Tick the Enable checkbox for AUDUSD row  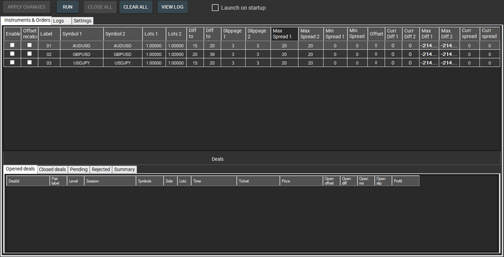(x=12, y=45)
